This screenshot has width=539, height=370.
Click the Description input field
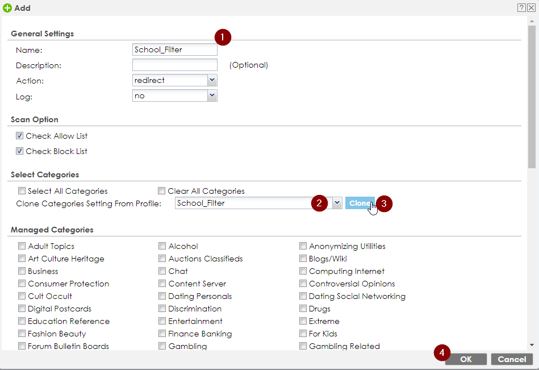pyautogui.click(x=175, y=65)
